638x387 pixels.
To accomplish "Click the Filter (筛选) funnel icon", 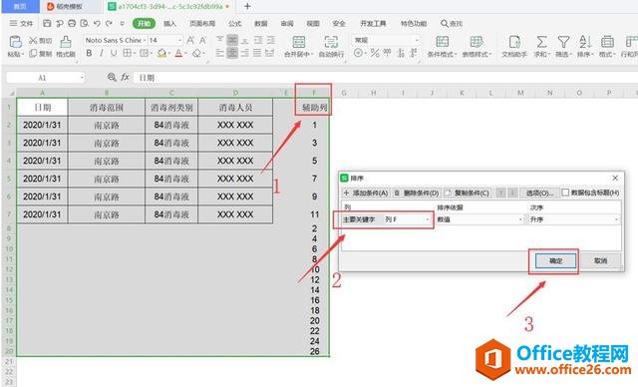I will [x=563, y=42].
